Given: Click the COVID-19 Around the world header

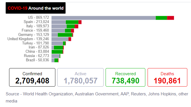Looking at the screenshot, I should [x=35, y=8].
